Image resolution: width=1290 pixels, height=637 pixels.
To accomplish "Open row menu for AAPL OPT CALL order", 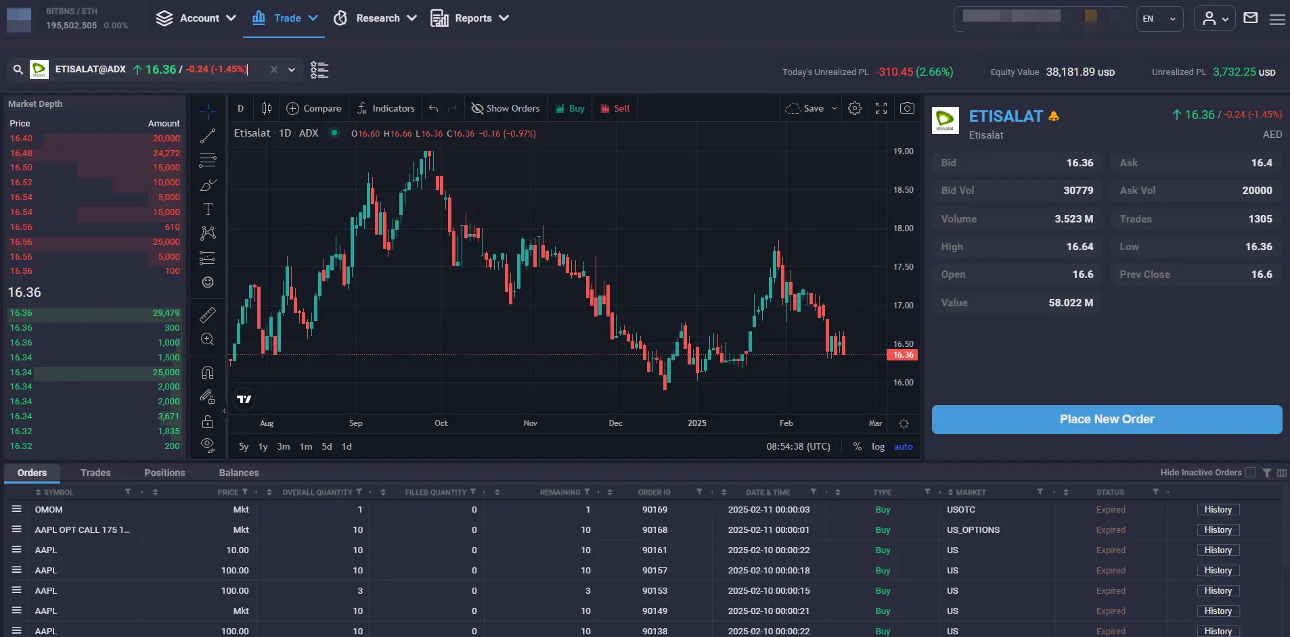I will [x=17, y=529].
